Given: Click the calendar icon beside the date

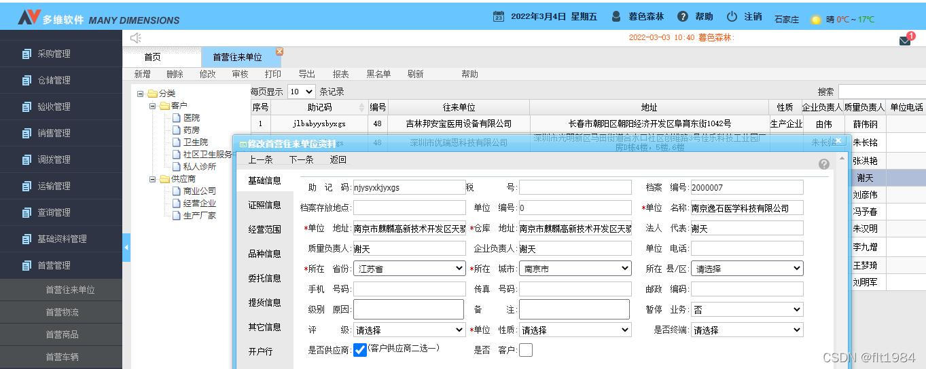Looking at the screenshot, I should tap(499, 16).
